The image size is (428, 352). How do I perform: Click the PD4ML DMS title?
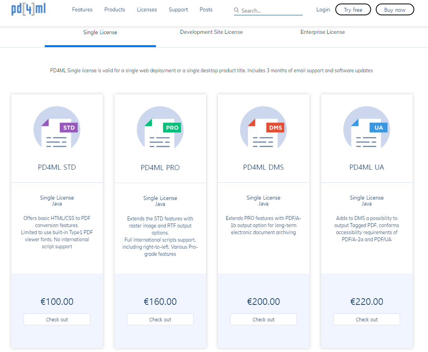[x=263, y=167]
